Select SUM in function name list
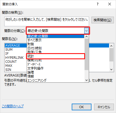Image resolution: width=116 pixels, height=113 pixels. (16, 50)
